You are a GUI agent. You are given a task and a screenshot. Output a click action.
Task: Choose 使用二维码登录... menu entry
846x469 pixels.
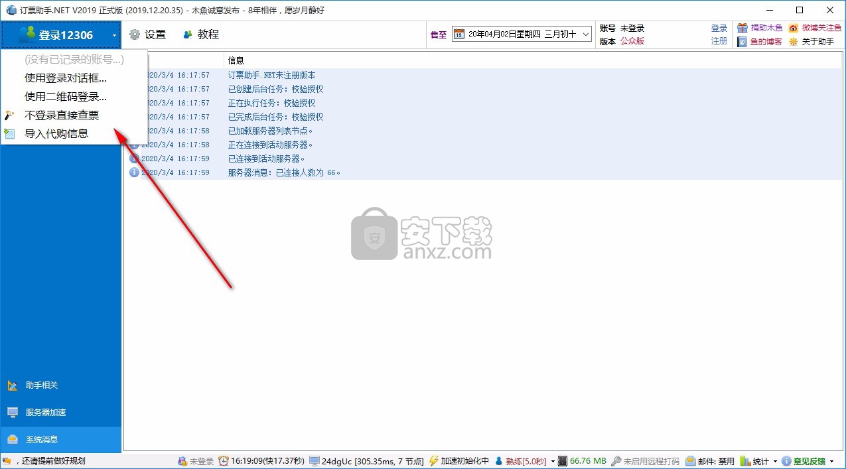(65, 96)
